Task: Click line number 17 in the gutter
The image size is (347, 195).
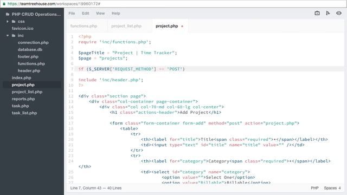Action: coord(71,123)
